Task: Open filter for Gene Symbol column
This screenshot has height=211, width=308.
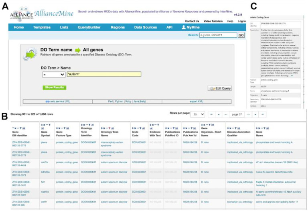Action: click(49, 125)
